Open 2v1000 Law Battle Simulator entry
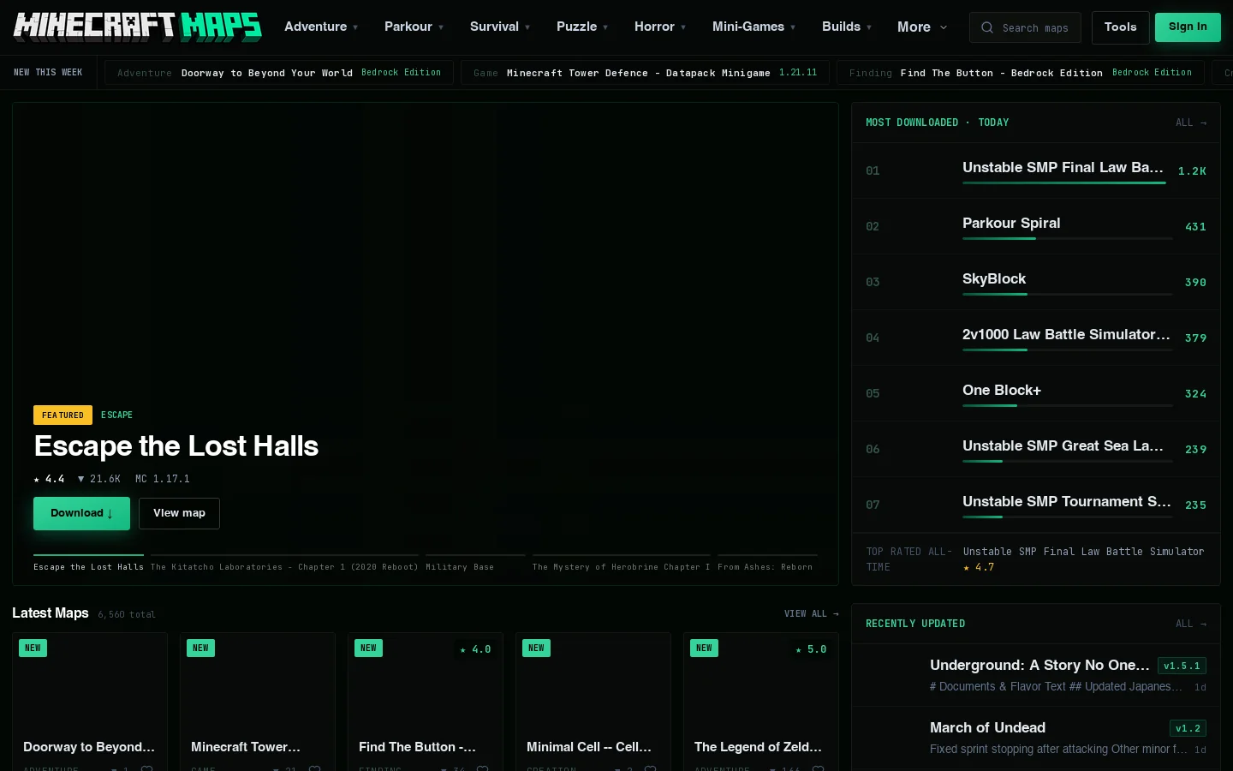 click(x=1036, y=338)
